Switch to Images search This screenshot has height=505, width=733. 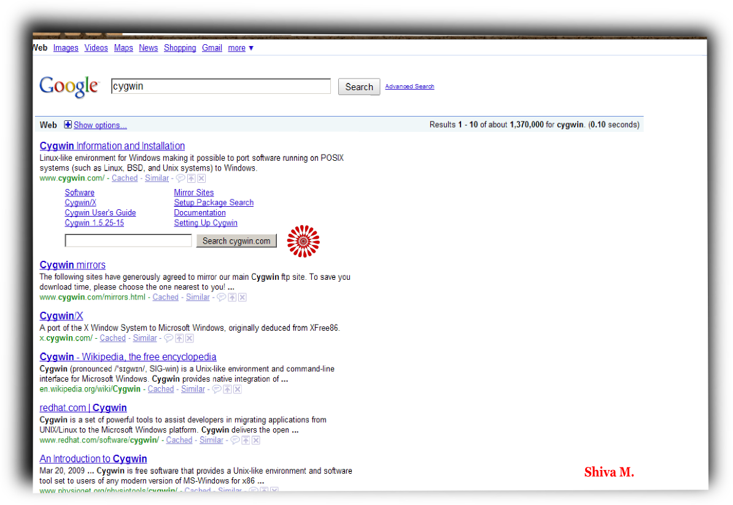tap(66, 48)
